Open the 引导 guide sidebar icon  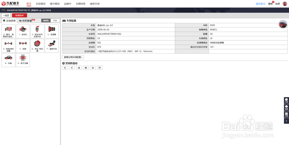(286, 100)
